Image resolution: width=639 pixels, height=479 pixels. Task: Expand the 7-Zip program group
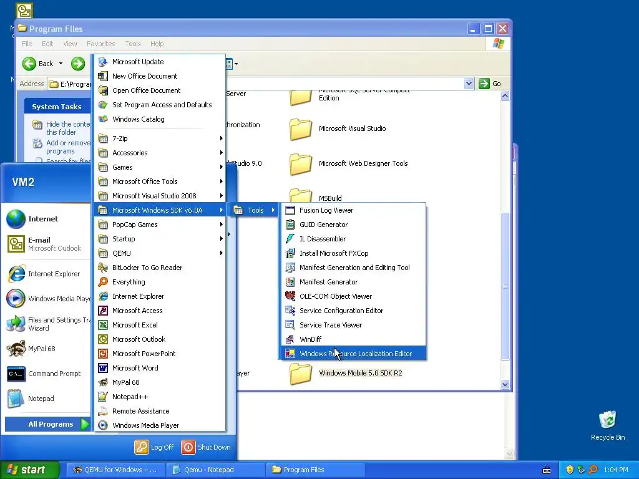point(160,138)
